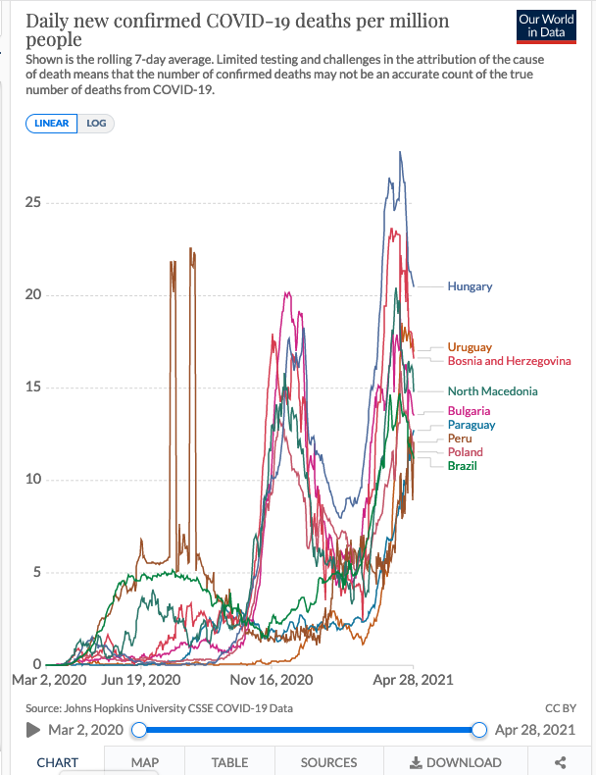Switch the scale to LINEAR

53,123
